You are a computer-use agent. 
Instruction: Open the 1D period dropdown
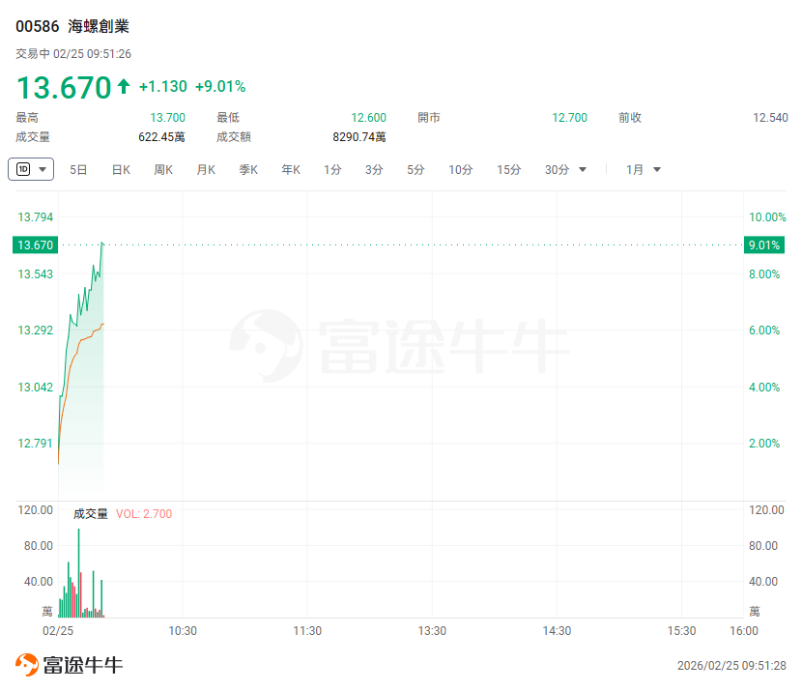coord(31,169)
